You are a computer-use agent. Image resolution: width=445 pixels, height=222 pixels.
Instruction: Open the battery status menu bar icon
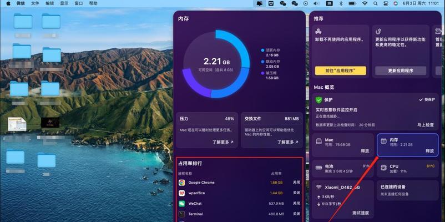(352, 3)
